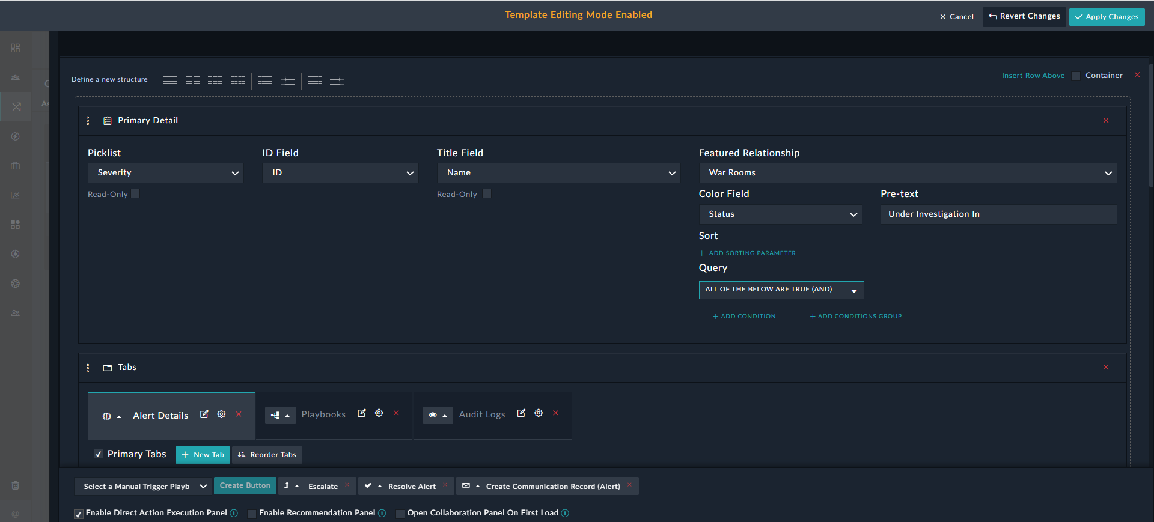Click the Pre-text input field
This screenshot has width=1154, height=522.
pyautogui.click(x=998, y=214)
